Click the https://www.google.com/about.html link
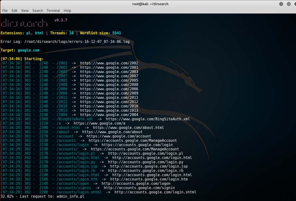This screenshot has height=201, width=296. point(128,128)
